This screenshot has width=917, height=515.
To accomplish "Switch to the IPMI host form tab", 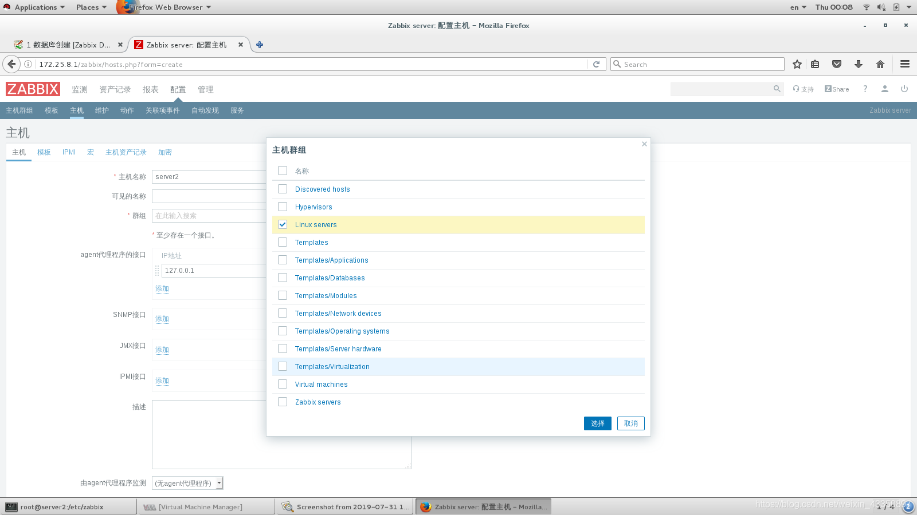I will pos(69,152).
